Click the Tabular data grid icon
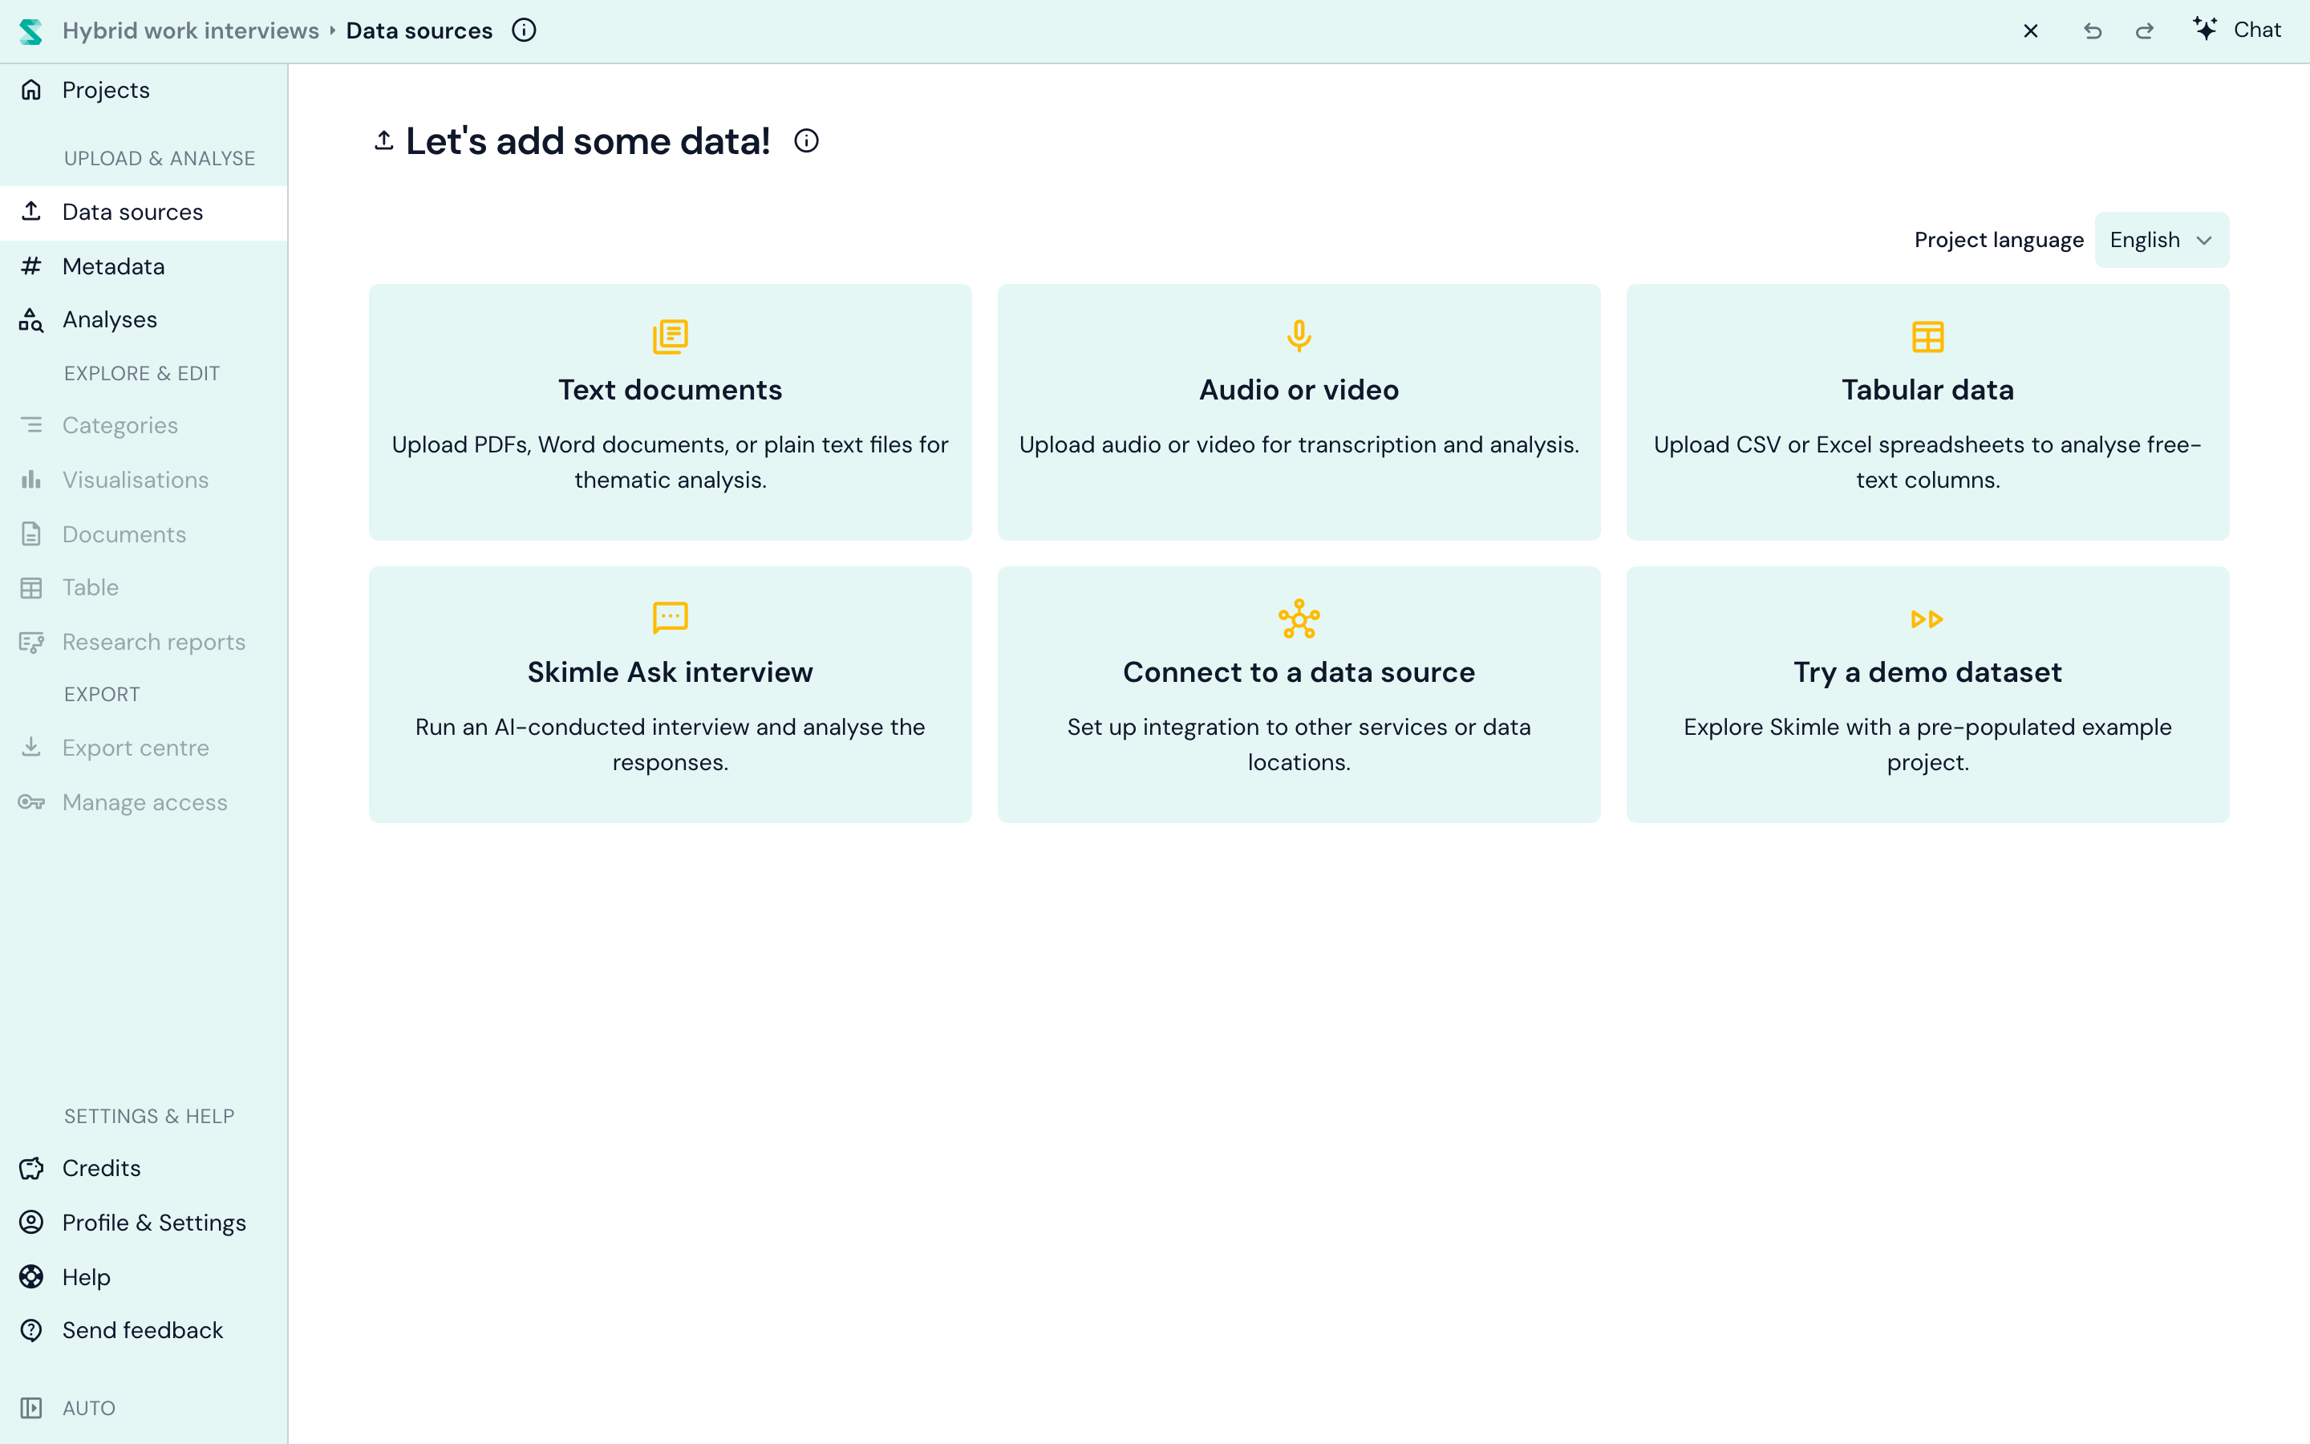 1927,336
